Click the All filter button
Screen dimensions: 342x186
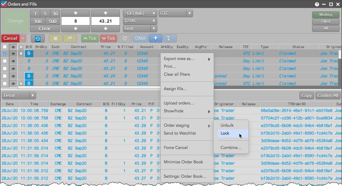326,28
